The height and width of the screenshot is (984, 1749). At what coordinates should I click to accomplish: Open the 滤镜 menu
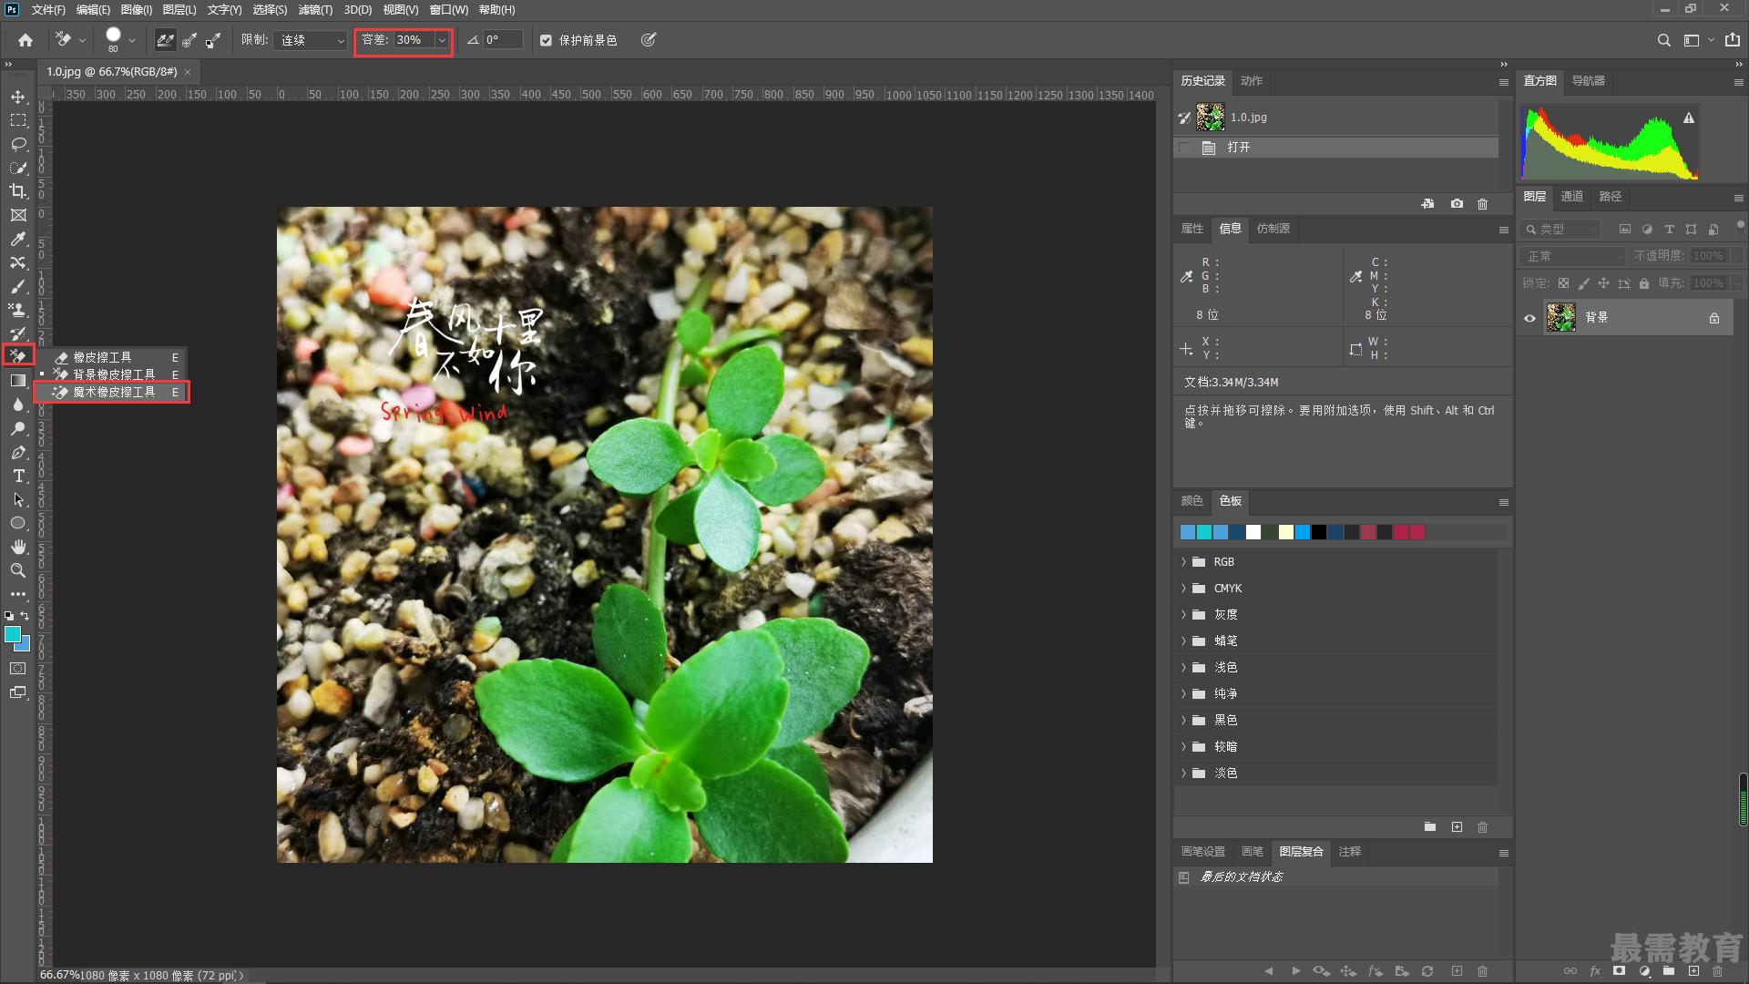[x=315, y=10]
